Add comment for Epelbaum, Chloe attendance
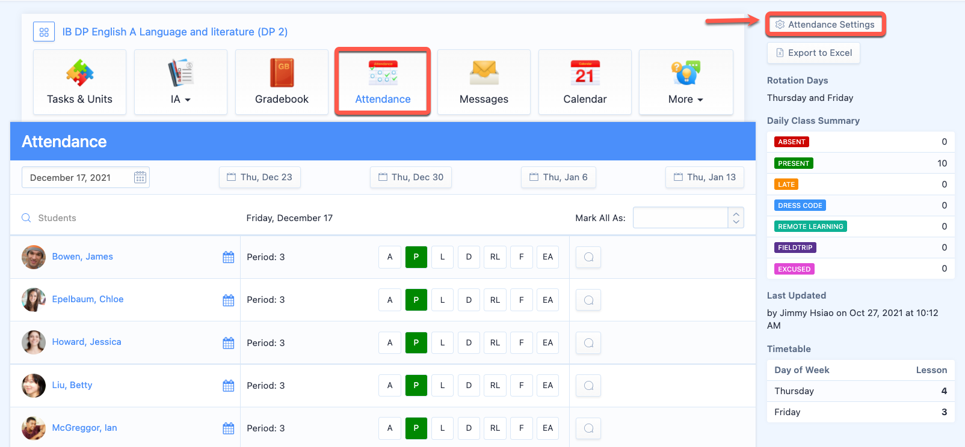965x447 pixels. (x=588, y=300)
